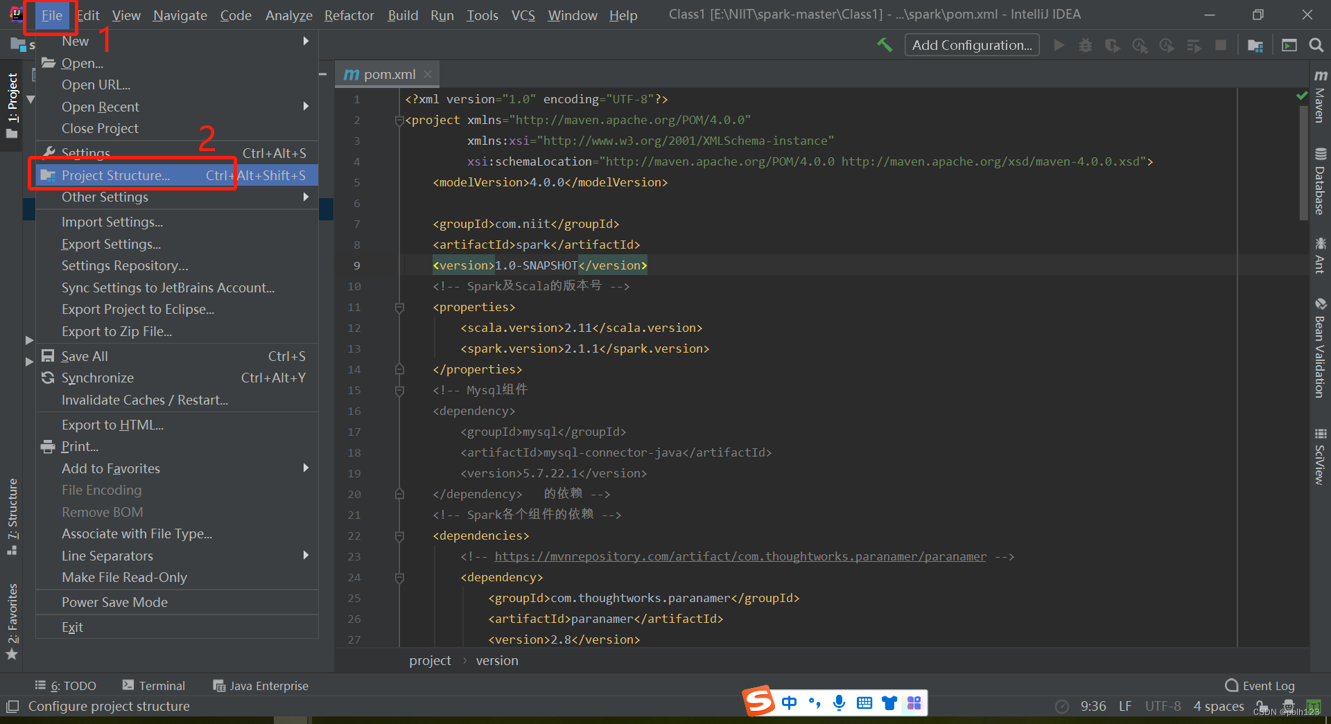The image size is (1331, 724).
Task: Expand the Add to Favorites submenu
Action: tap(177, 468)
